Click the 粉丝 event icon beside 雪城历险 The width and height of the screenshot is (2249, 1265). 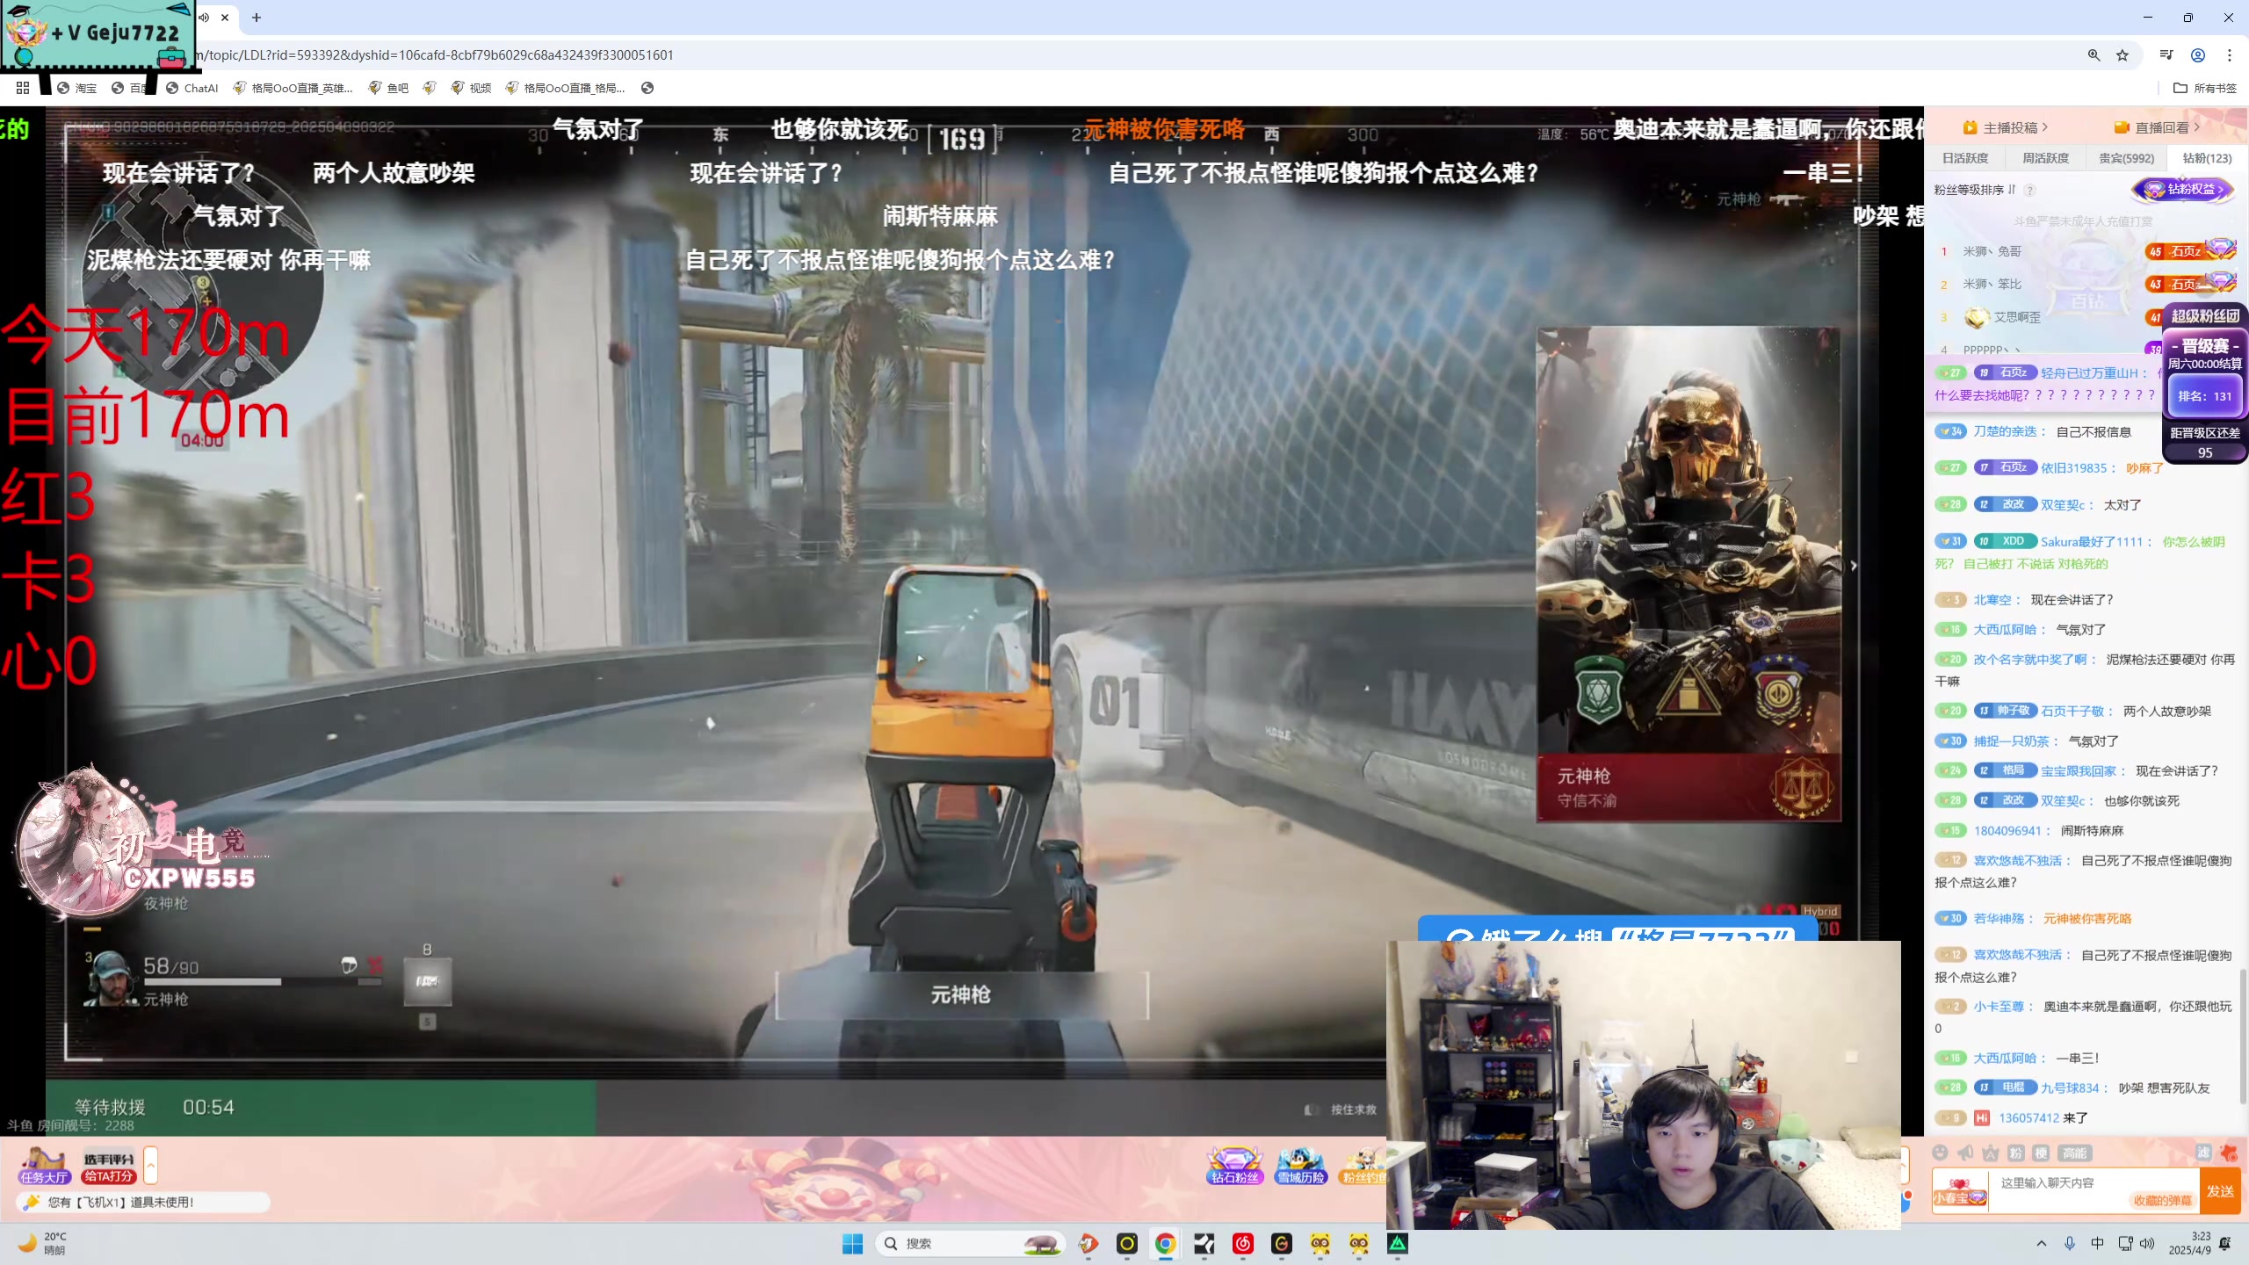click(x=1363, y=1166)
